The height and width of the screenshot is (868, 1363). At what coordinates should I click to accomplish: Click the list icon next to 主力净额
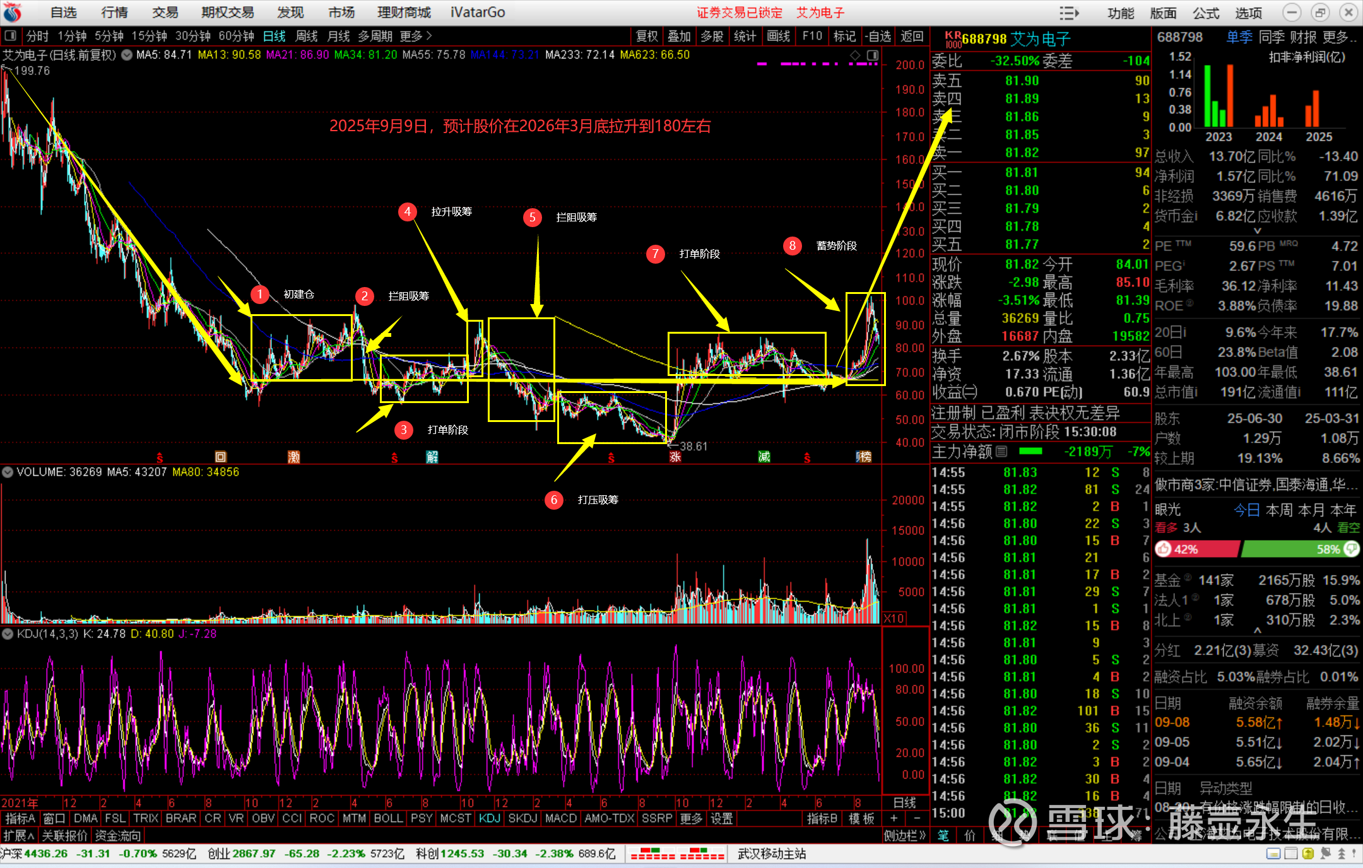click(x=1001, y=451)
